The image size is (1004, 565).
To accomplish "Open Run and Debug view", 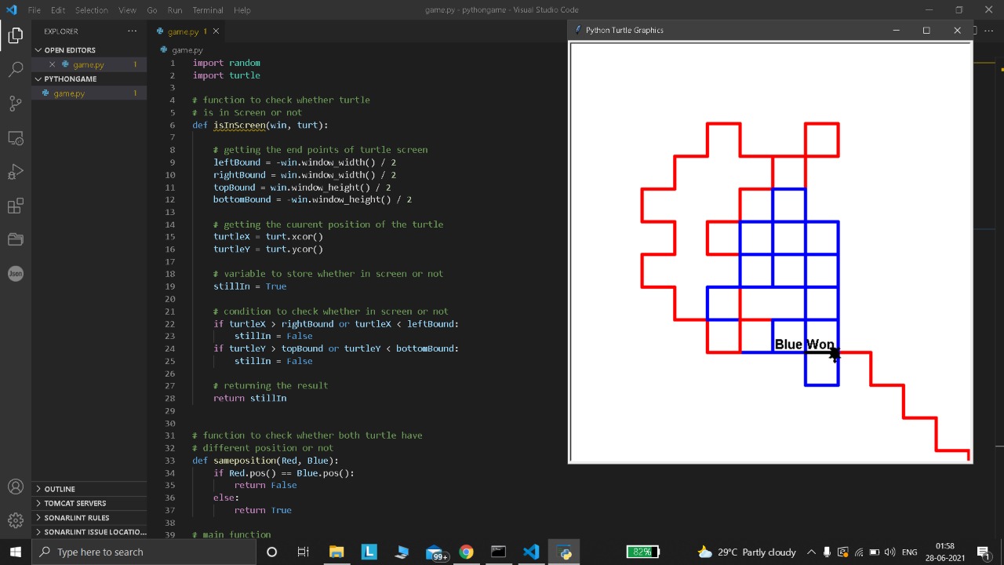I will pos(16,172).
